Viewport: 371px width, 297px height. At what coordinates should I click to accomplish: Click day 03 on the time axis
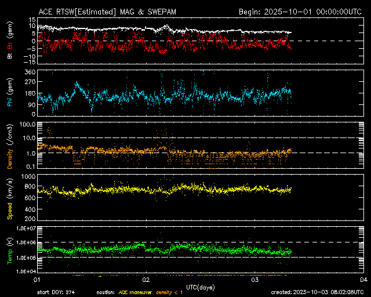[x=254, y=280]
